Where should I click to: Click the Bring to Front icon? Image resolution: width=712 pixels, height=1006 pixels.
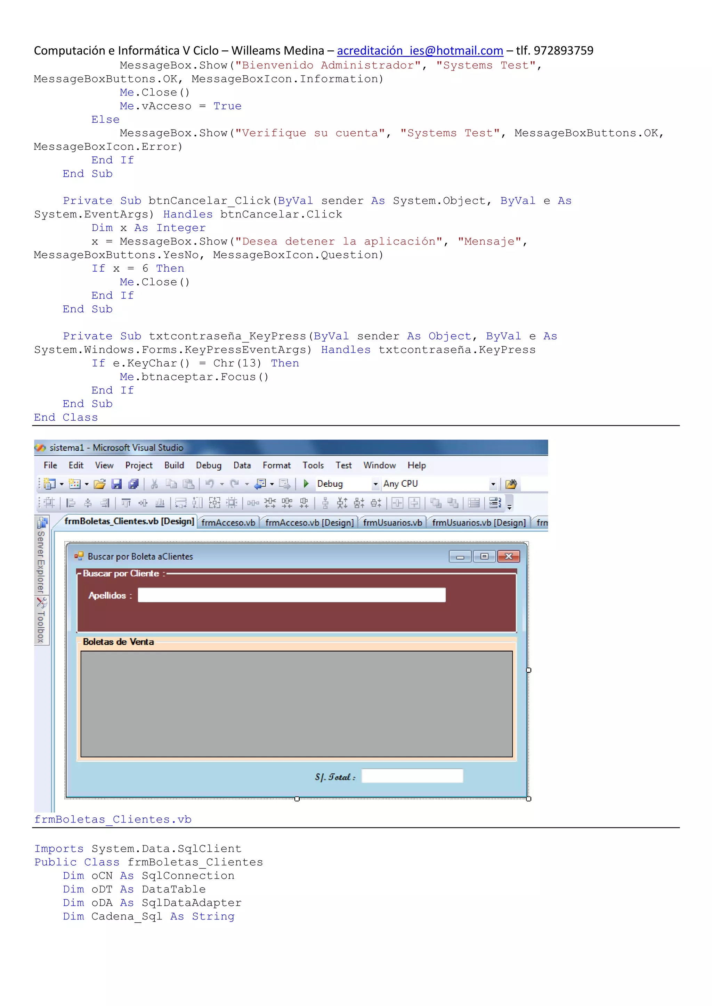(436, 503)
